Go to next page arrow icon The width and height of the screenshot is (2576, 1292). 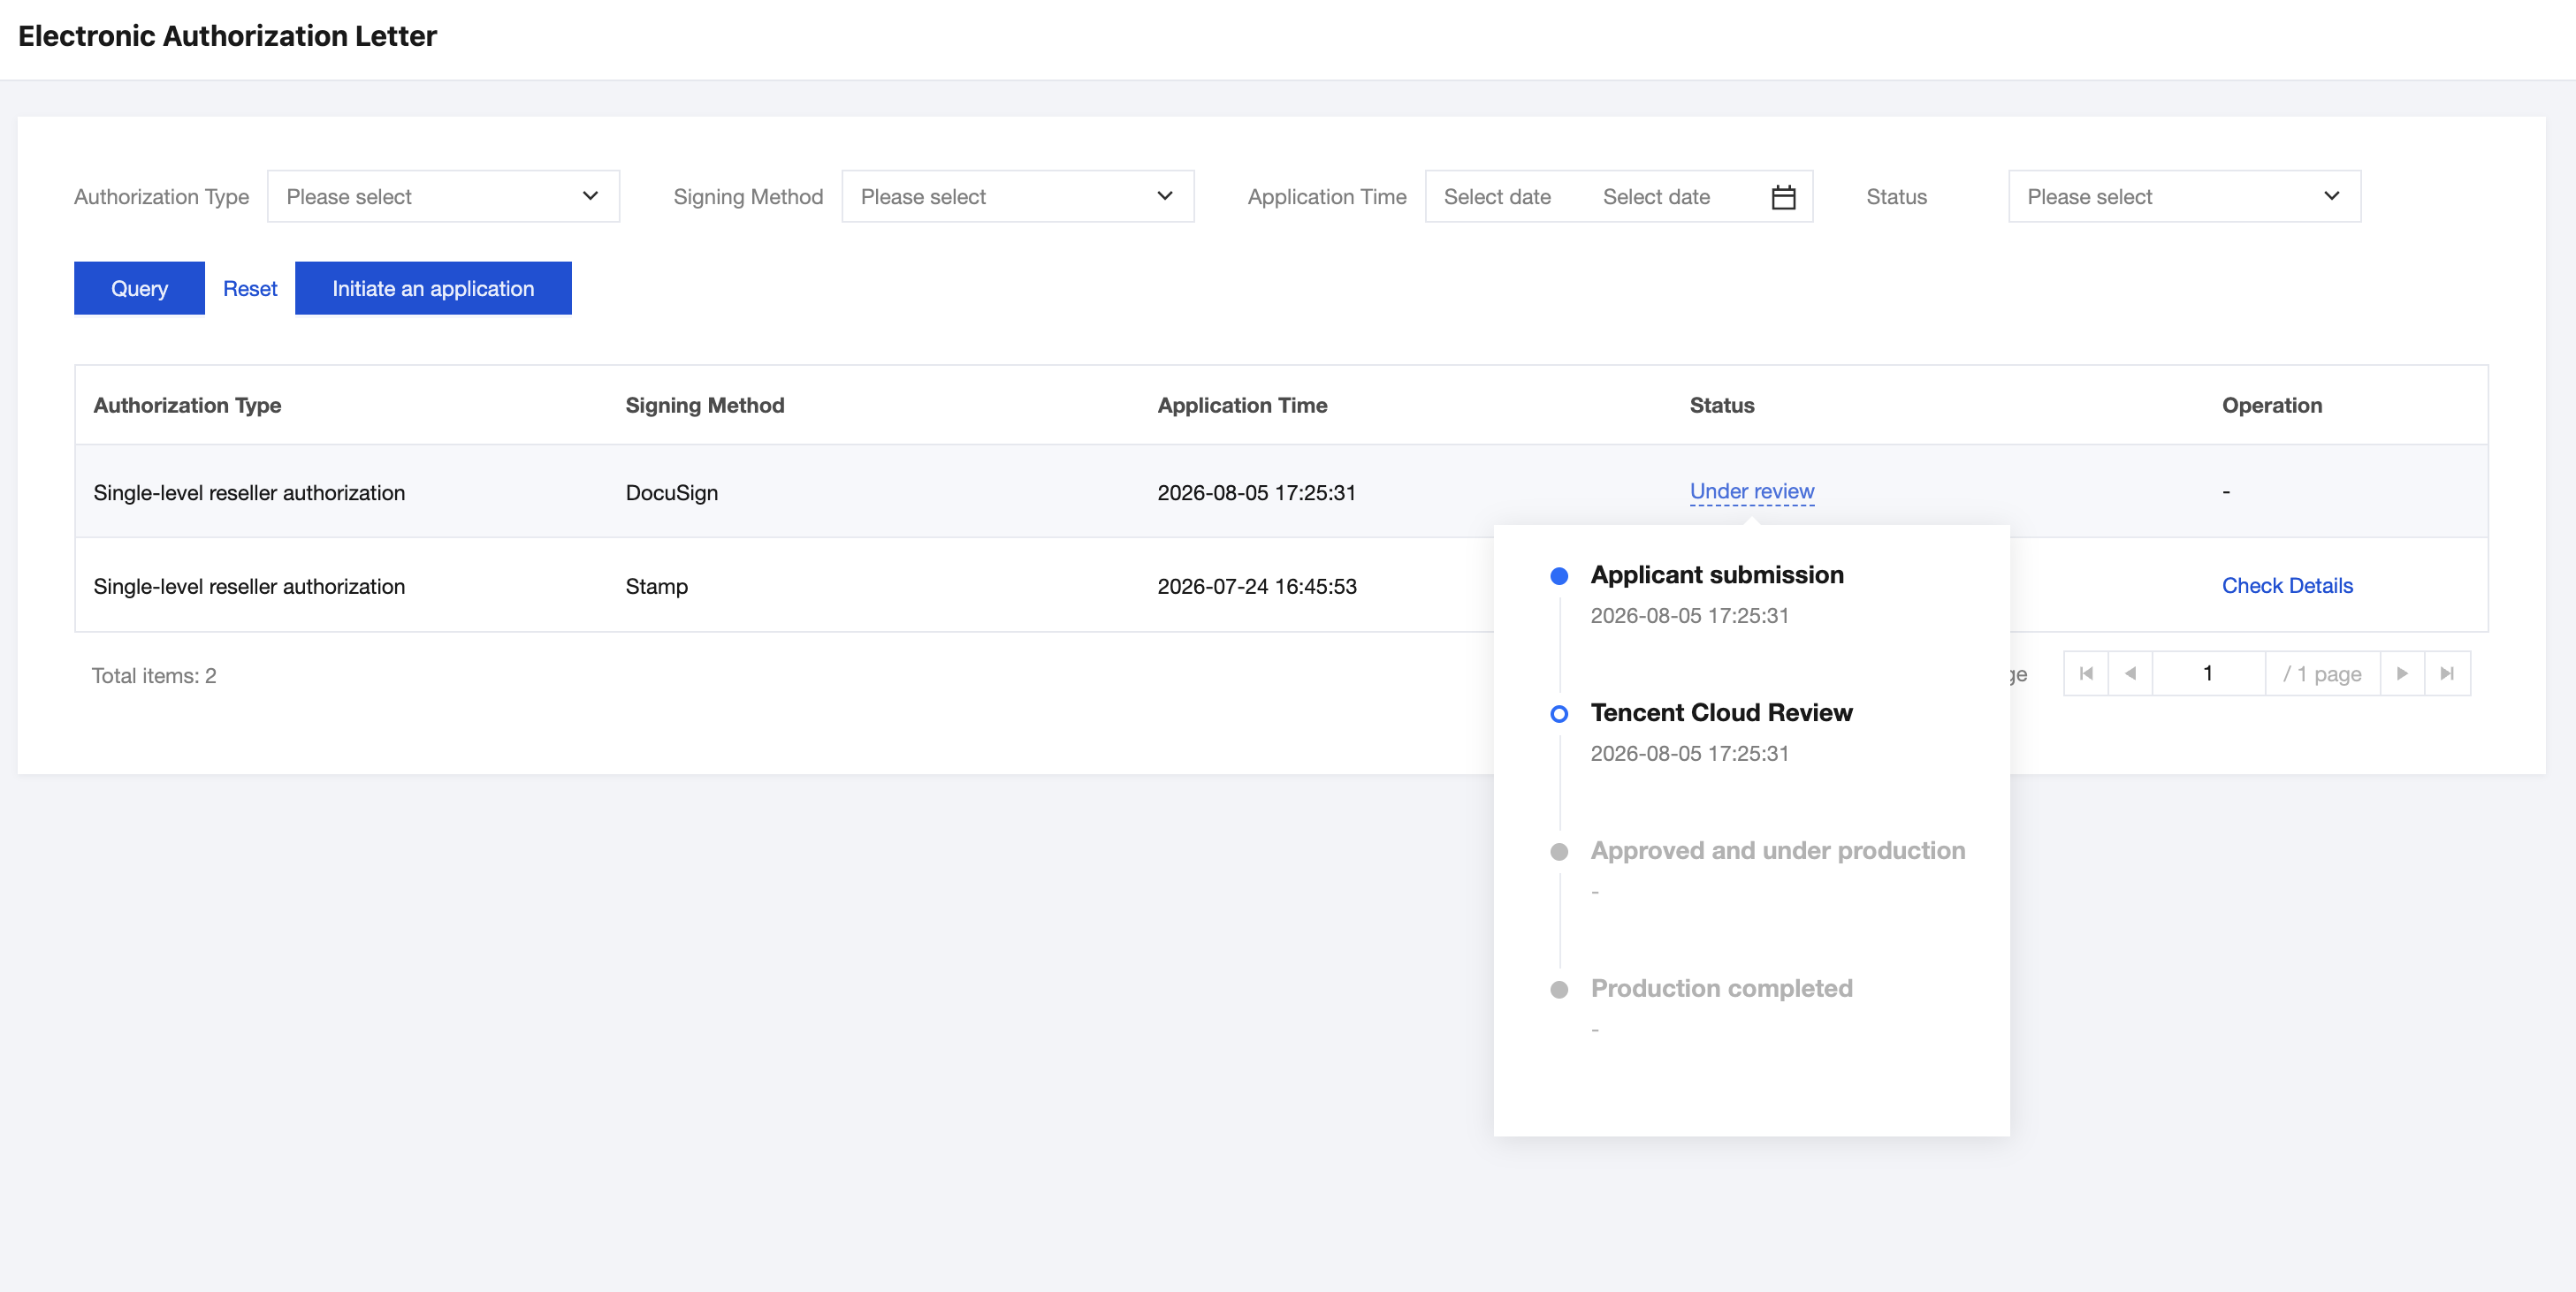click(x=2402, y=674)
